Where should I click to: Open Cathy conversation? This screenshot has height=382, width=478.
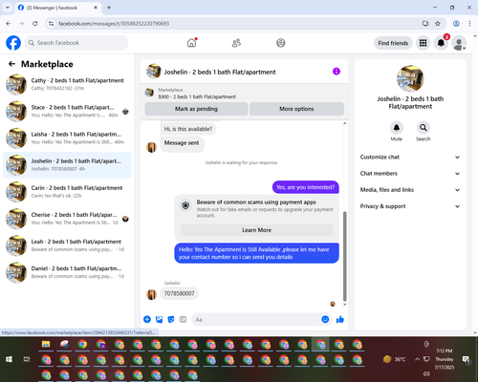click(x=67, y=84)
